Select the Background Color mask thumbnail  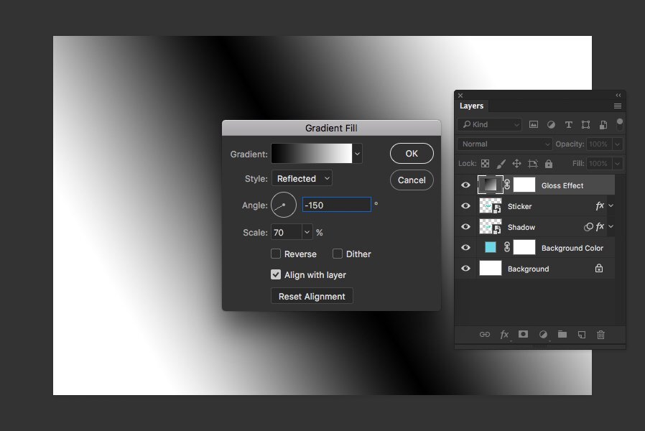tap(524, 247)
